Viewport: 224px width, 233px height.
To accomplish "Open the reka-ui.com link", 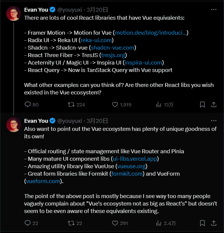I will [x=96, y=40].
